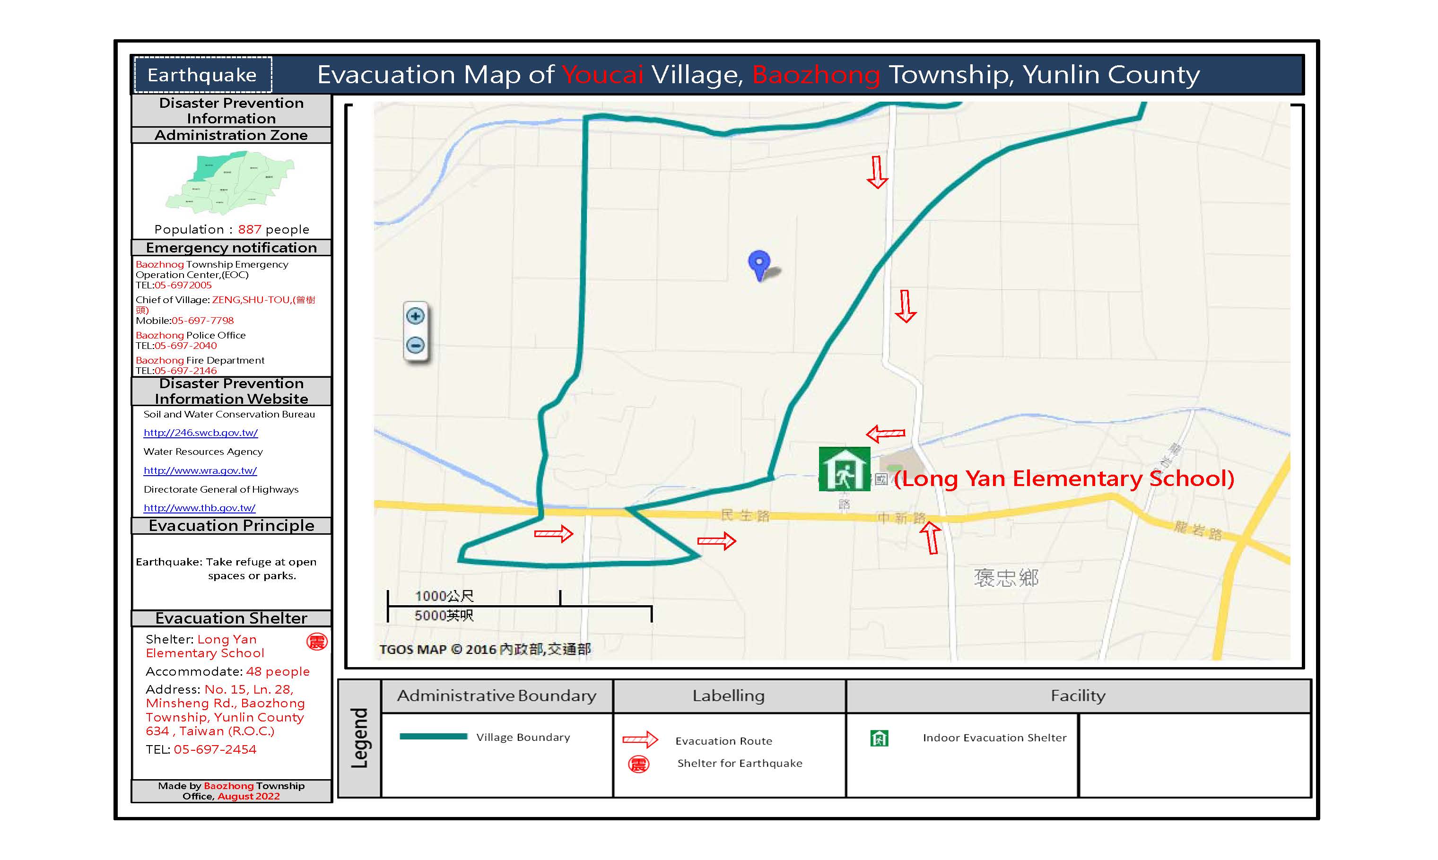The width and height of the screenshot is (1438, 860).
Task: Click the blue location pin marker
Action: tap(759, 265)
